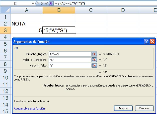Collapse dialog via Prueba_lógica range selector icon
The image size is (157, 114).
tap(94, 54)
